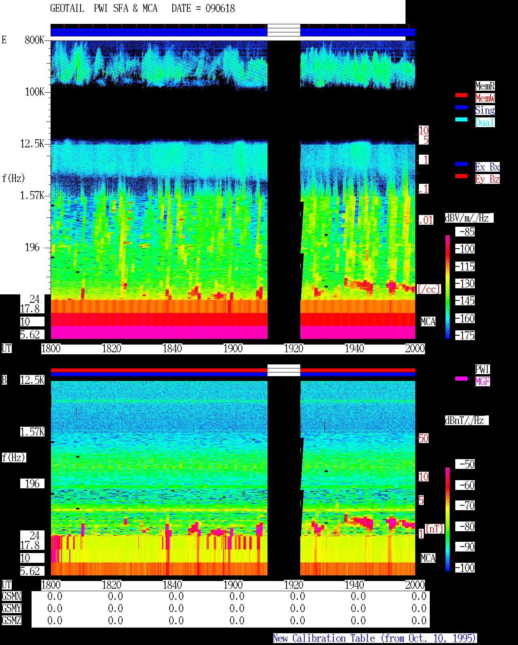Click the blue Ex Bx legend swatch
This screenshot has width=518, height=645.
coord(461,164)
